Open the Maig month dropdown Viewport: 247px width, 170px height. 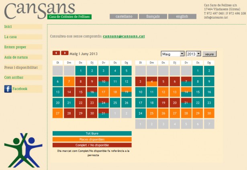click(172, 54)
